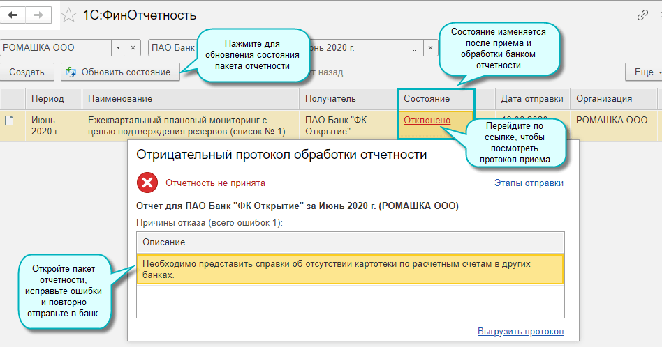Click the РОМАШКА ООО organization input field

(56, 47)
